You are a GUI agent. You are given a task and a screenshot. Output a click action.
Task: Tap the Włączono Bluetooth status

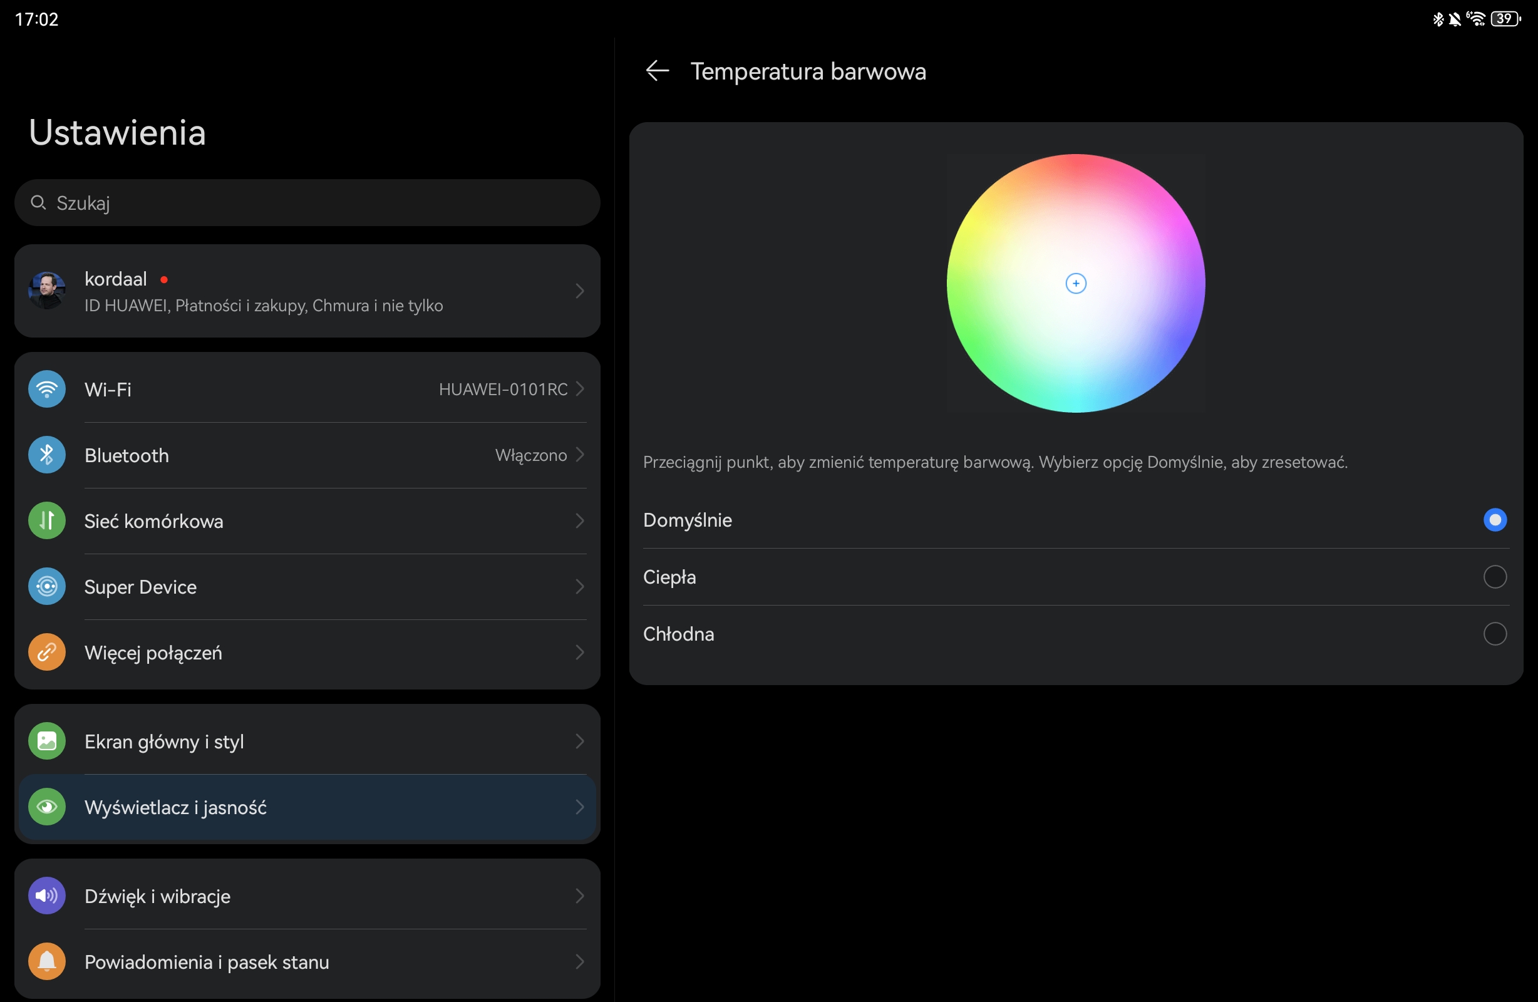click(x=530, y=455)
